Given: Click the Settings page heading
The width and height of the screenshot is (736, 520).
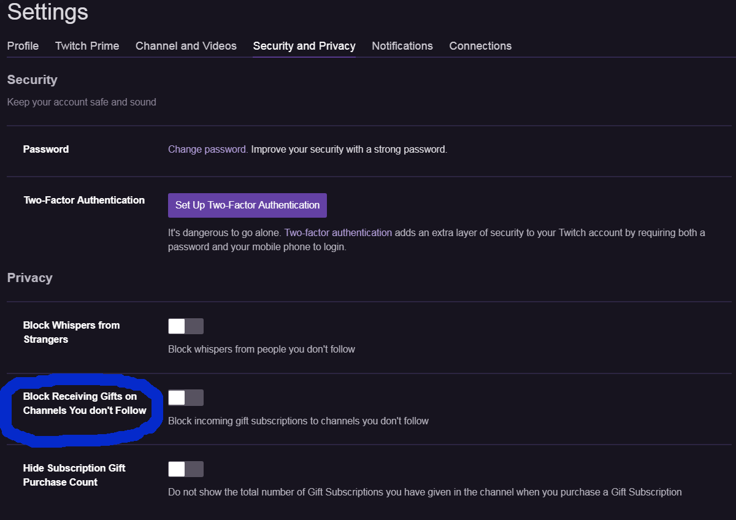Looking at the screenshot, I should 48,12.
